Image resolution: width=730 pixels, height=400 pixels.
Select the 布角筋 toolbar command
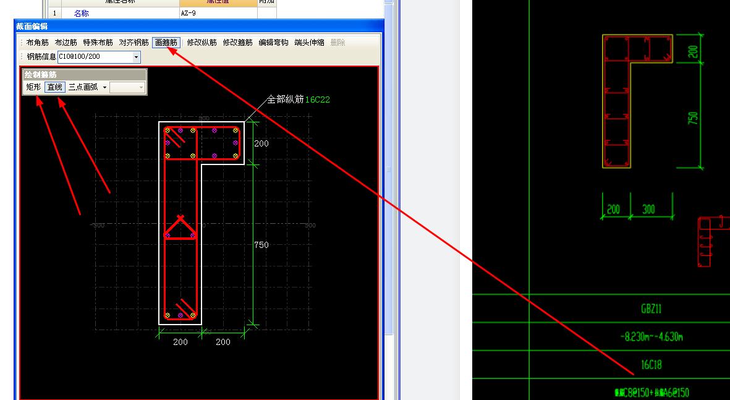pos(37,43)
